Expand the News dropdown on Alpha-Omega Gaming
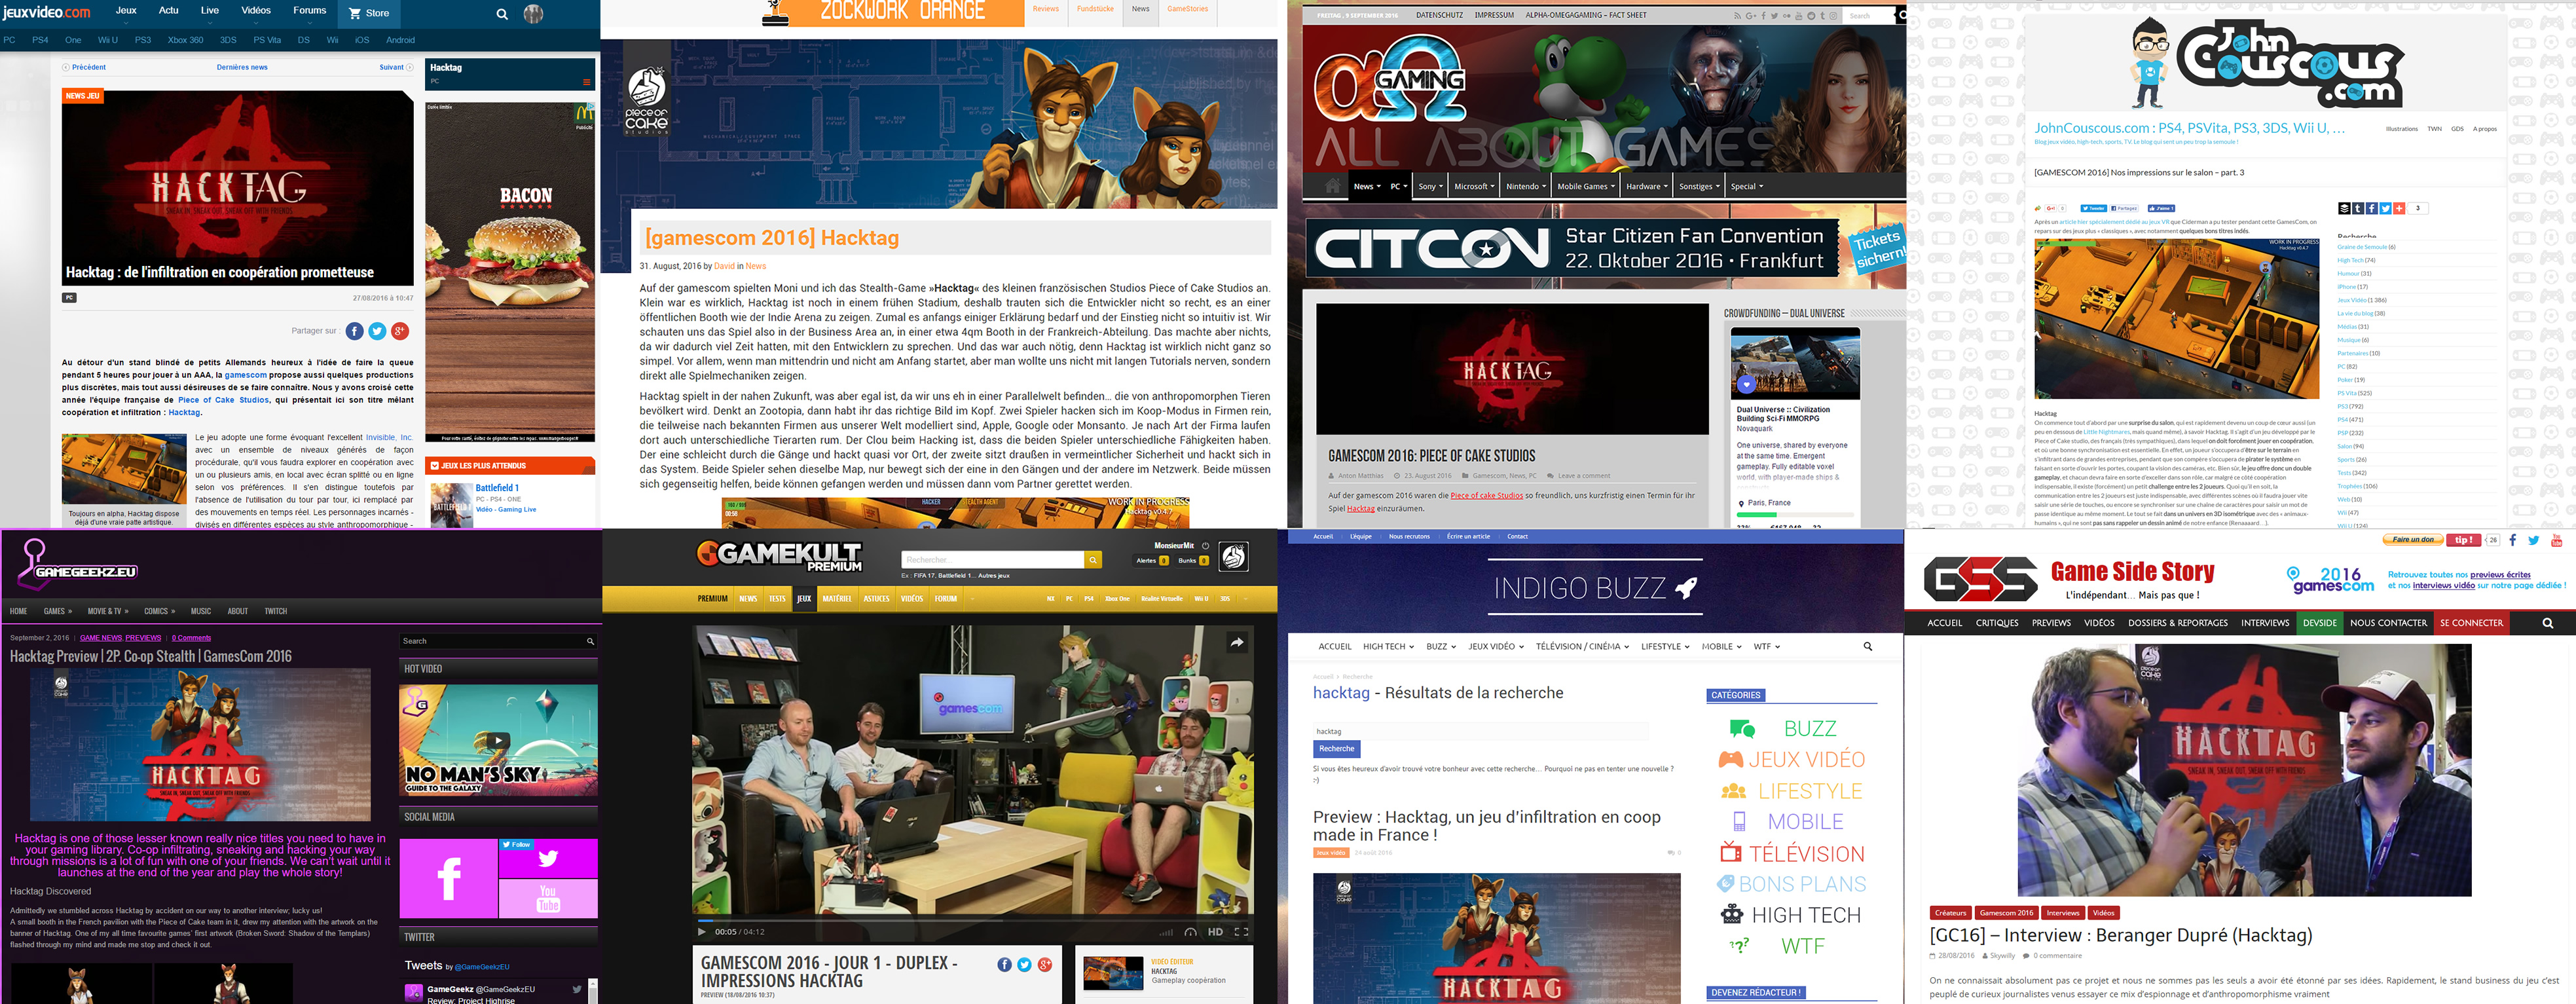The width and height of the screenshot is (2576, 1004). 1366,186
